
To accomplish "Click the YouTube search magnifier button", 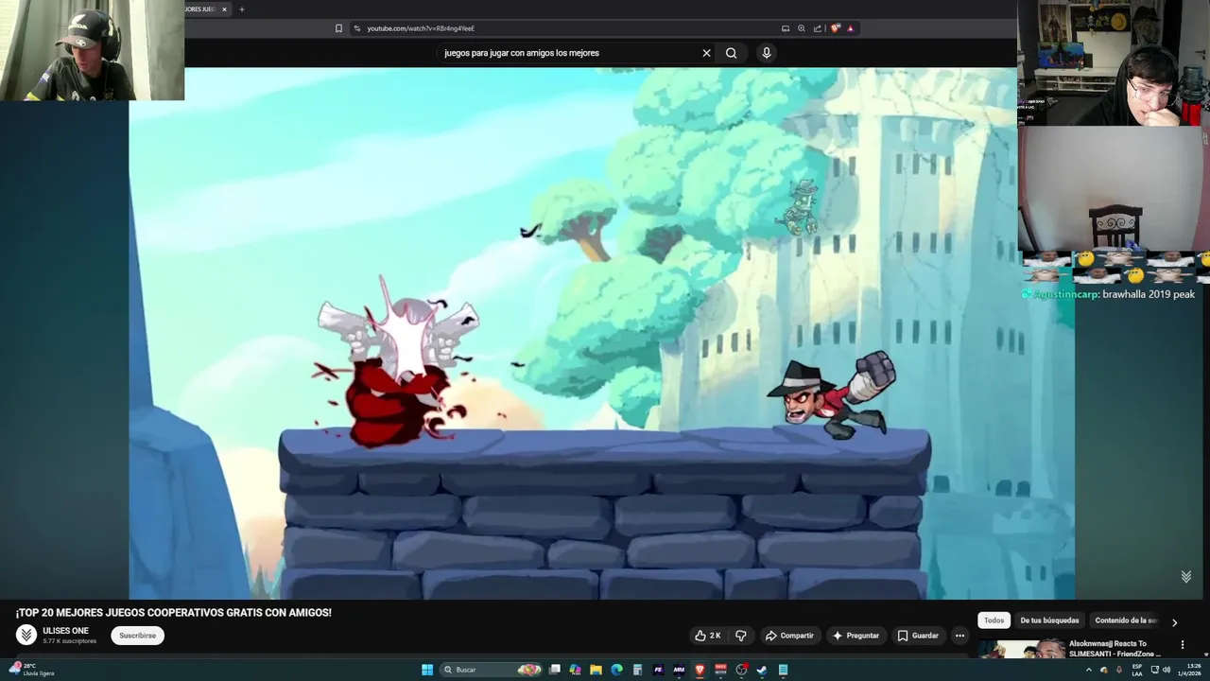I will [731, 53].
